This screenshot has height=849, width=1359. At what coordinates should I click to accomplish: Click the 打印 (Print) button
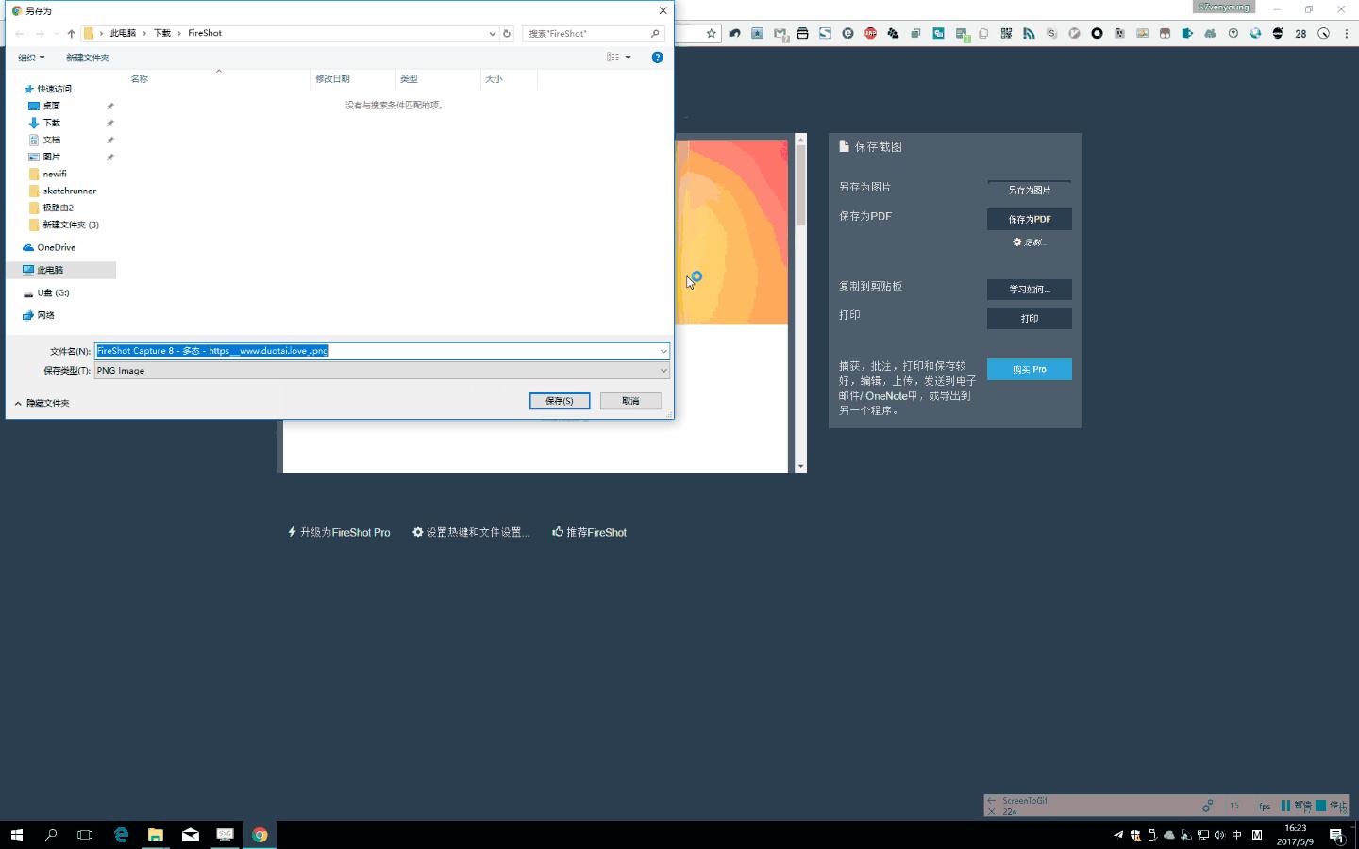tap(1030, 318)
